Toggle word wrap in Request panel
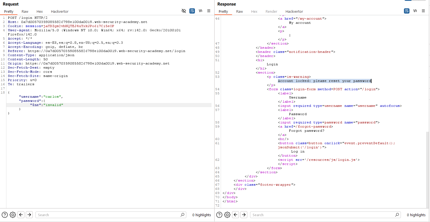 tap(192, 11)
